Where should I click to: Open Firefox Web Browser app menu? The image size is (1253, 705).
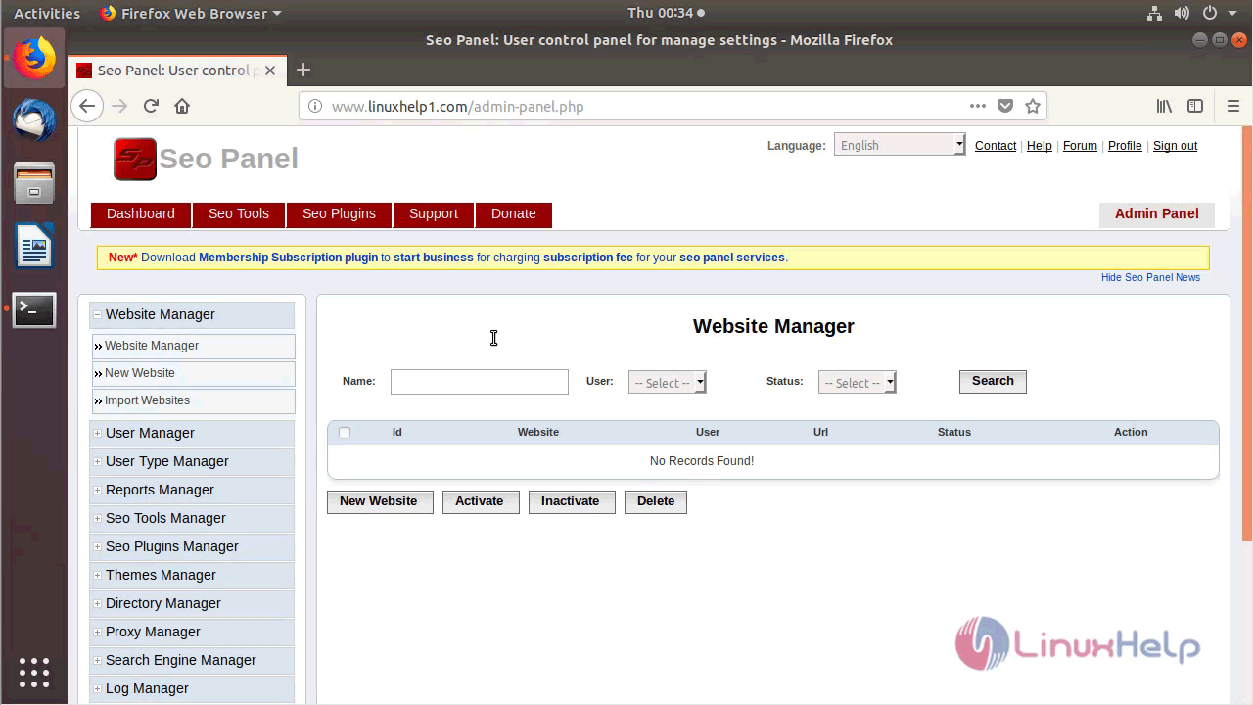pyautogui.click(x=191, y=13)
